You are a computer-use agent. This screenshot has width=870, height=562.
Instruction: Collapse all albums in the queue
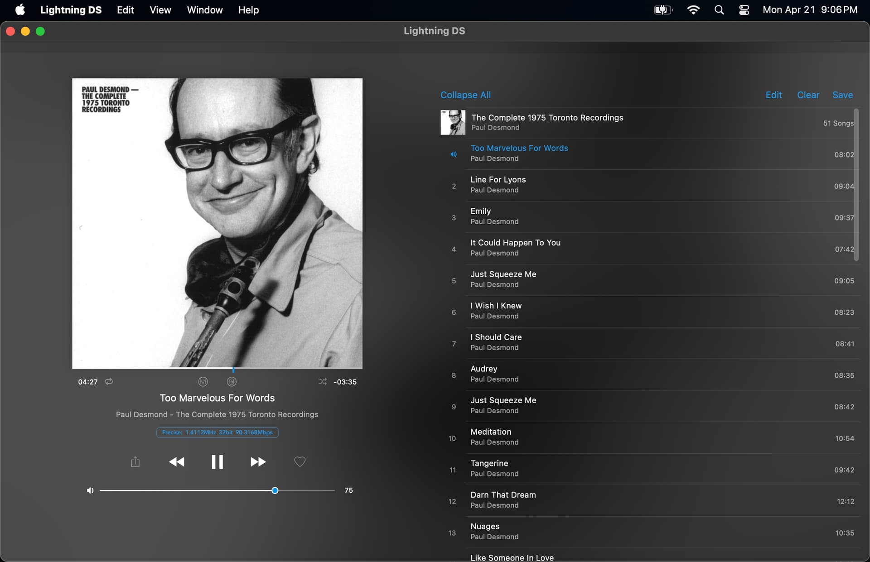[465, 95]
